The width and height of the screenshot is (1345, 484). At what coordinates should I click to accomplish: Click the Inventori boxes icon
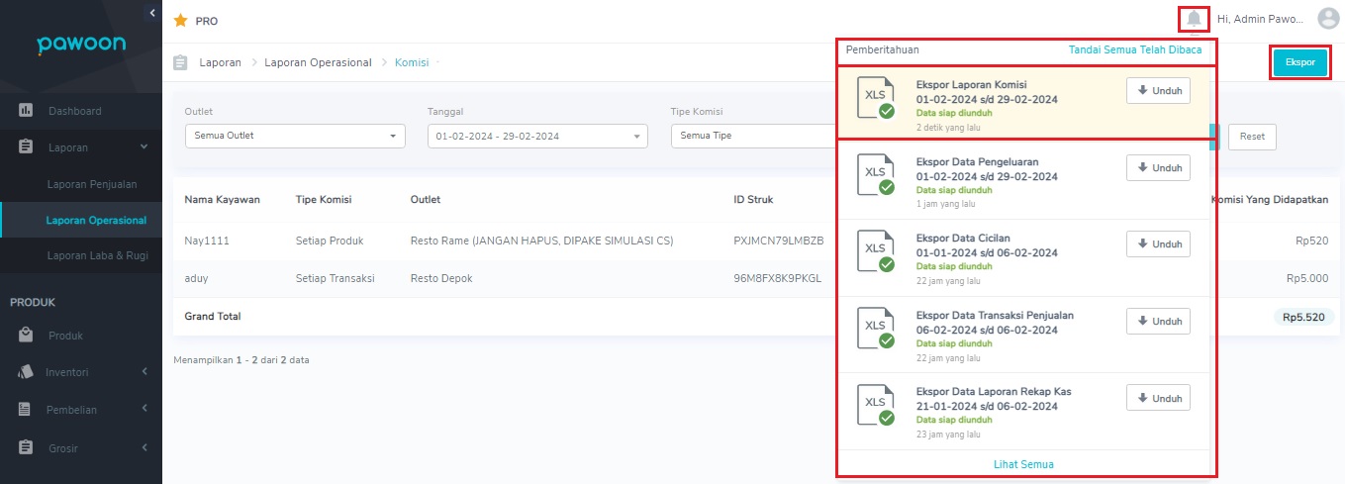coord(27,372)
